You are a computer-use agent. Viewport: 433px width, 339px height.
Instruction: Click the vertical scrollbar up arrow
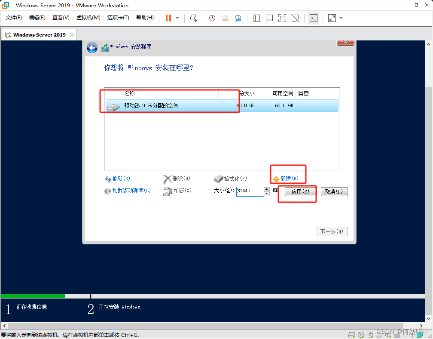point(429,44)
